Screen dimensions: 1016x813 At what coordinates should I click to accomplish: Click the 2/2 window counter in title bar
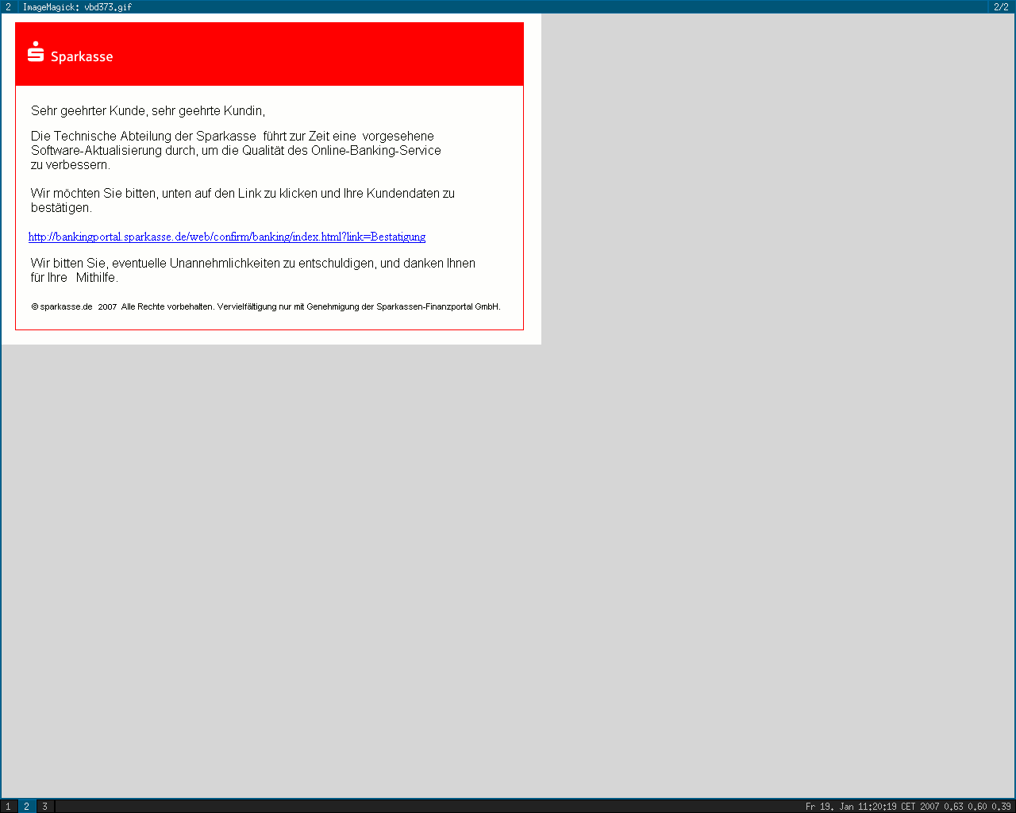click(x=1001, y=7)
